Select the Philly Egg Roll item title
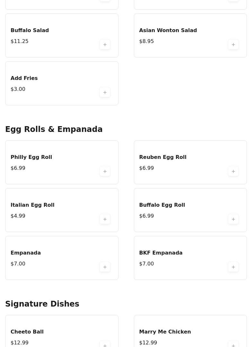 point(31,157)
